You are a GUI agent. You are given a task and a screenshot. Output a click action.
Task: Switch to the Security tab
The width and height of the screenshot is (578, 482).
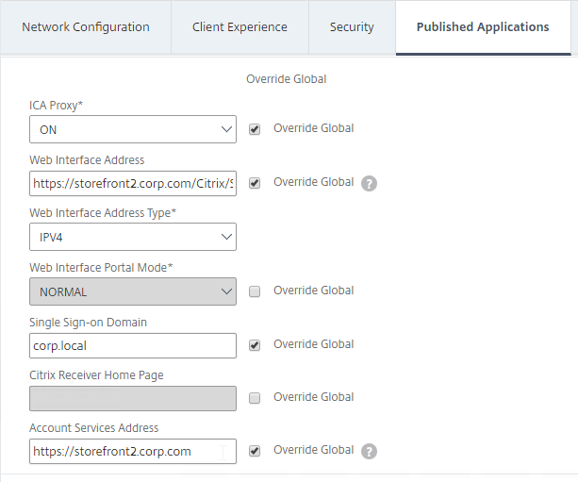(352, 27)
